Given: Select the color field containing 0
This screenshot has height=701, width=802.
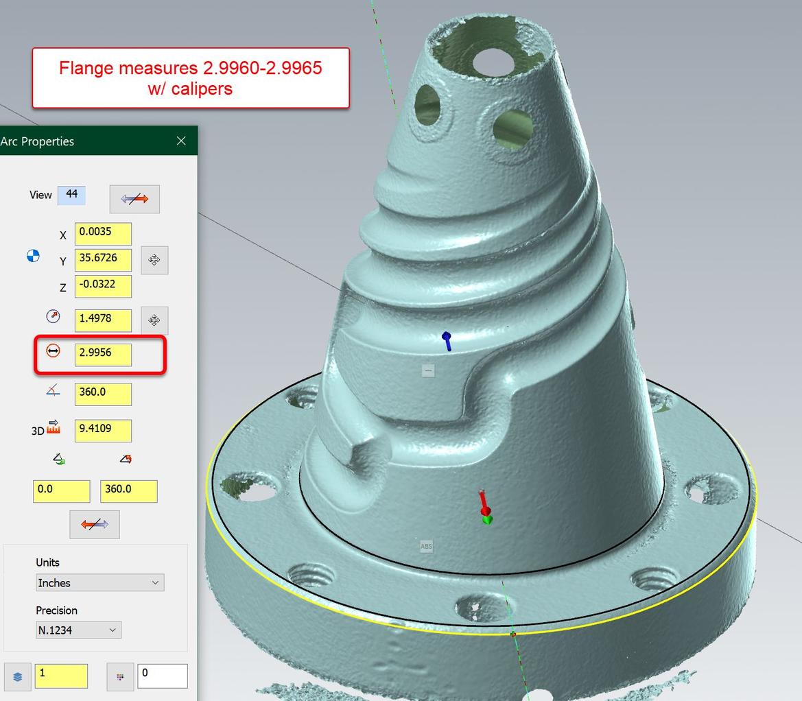Looking at the screenshot, I should (x=163, y=676).
